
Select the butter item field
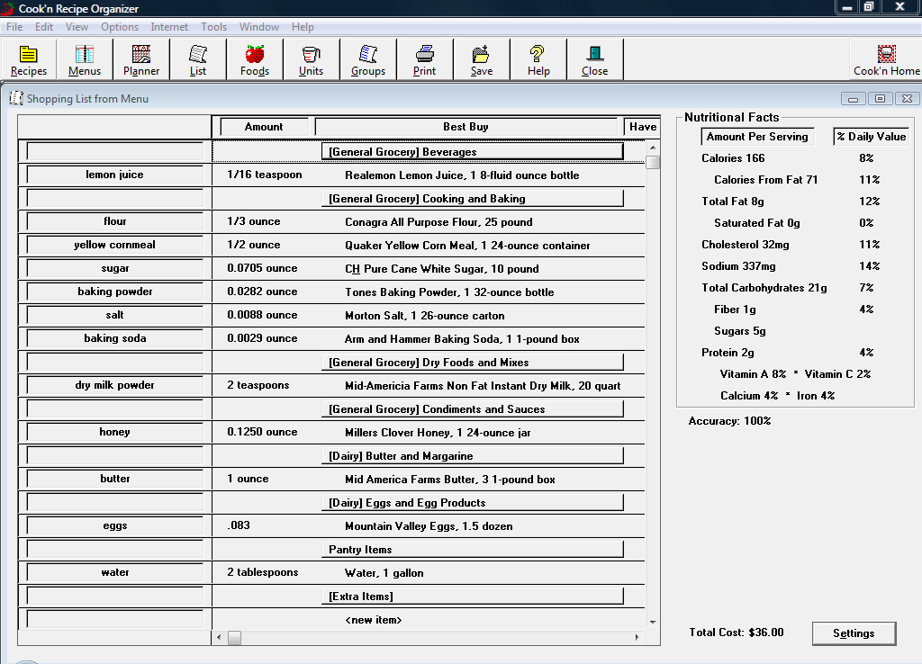[114, 479]
